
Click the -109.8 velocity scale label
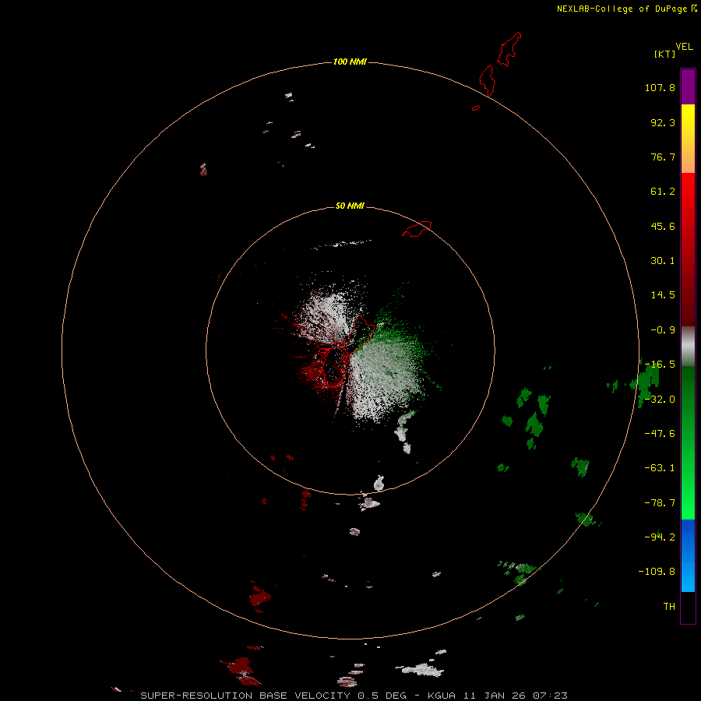(x=657, y=572)
